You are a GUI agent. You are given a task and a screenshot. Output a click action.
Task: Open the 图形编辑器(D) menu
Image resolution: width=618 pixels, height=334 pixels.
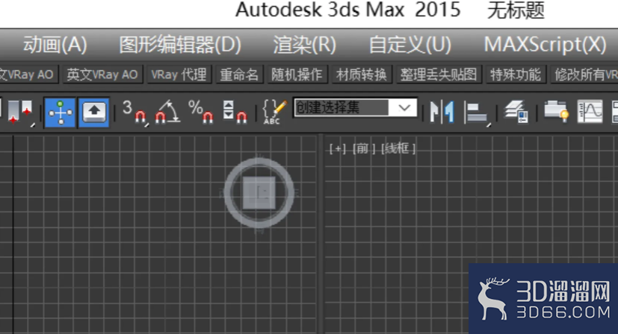180,45
